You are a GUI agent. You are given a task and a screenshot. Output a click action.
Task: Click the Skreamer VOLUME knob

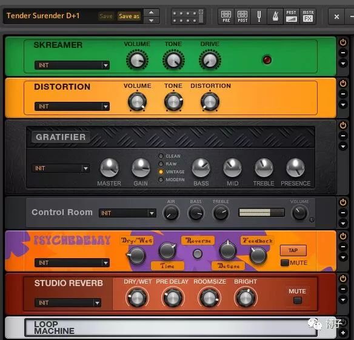point(137,60)
